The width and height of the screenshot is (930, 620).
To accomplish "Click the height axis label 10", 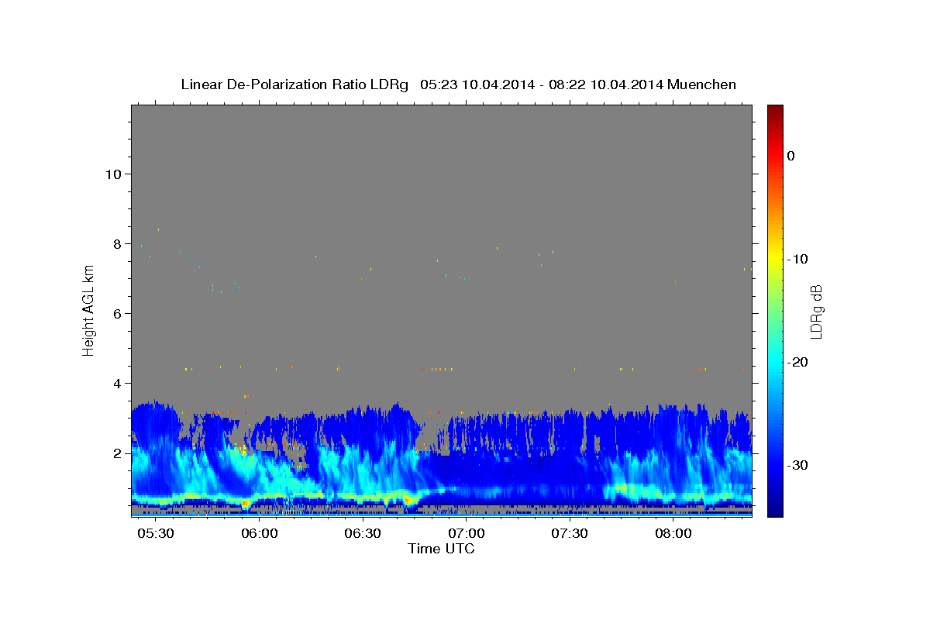I will (x=113, y=174).
